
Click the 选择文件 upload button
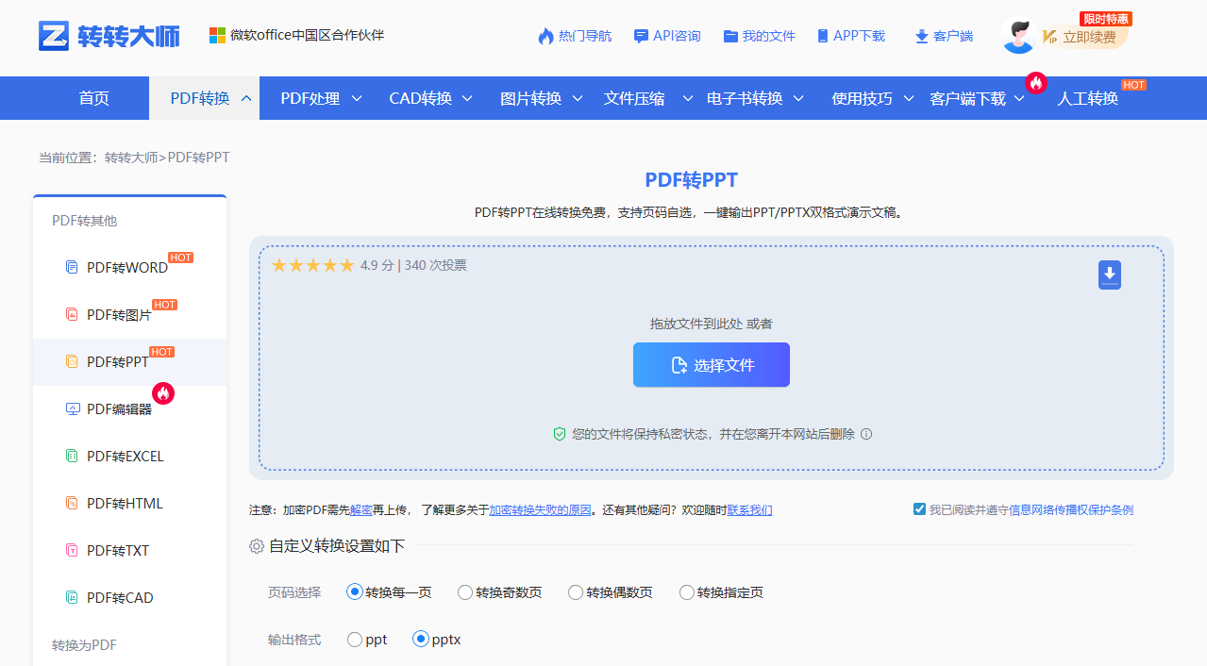coord(711,365)
